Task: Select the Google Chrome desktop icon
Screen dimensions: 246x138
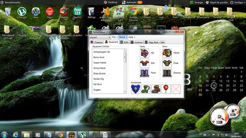Action: coord(133,14)
